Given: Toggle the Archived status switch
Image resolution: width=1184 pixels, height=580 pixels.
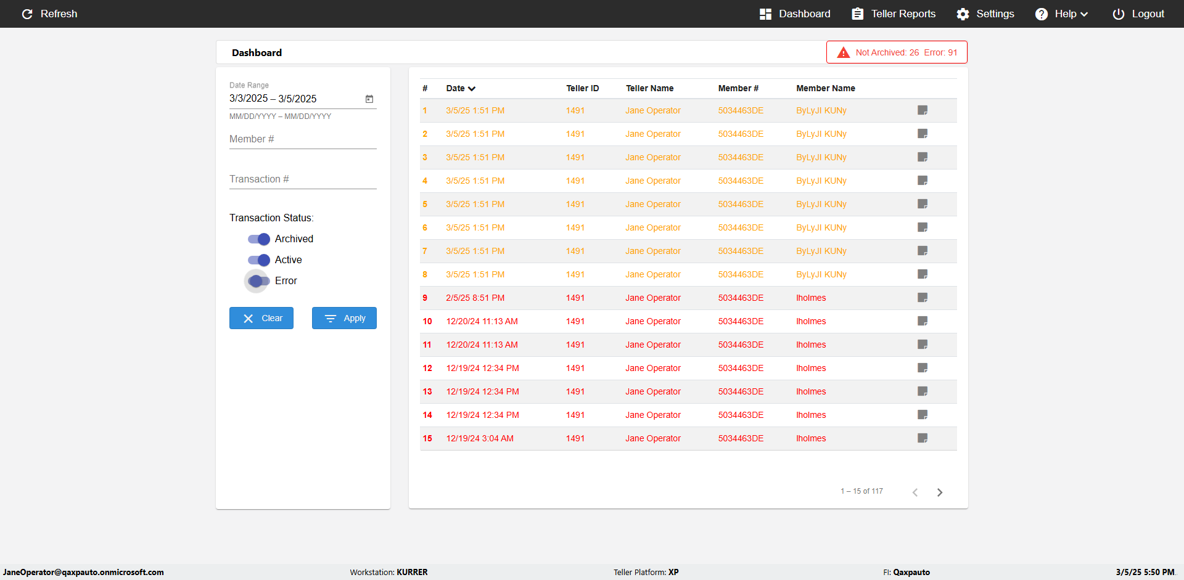Looking at the screenshot, I should pos(259,239).
